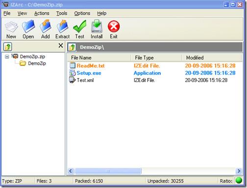Viewport: 247px width, 188px height.
Task: Open the Options menu
Action: coord(82,13)
